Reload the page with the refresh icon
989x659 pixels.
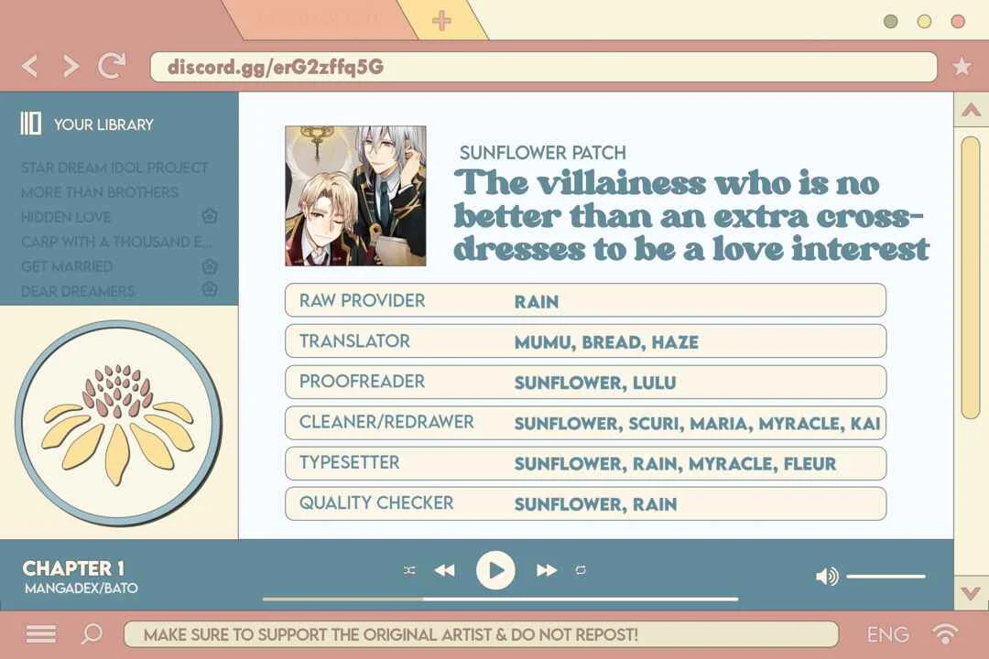[112, 65]
